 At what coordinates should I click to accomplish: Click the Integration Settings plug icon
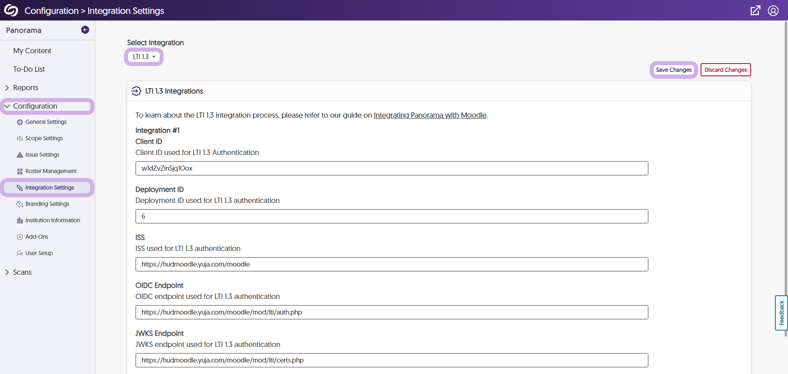(20, 188)
